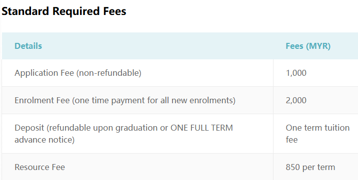Click the Standard Required Fees heading

pos(64,11)
